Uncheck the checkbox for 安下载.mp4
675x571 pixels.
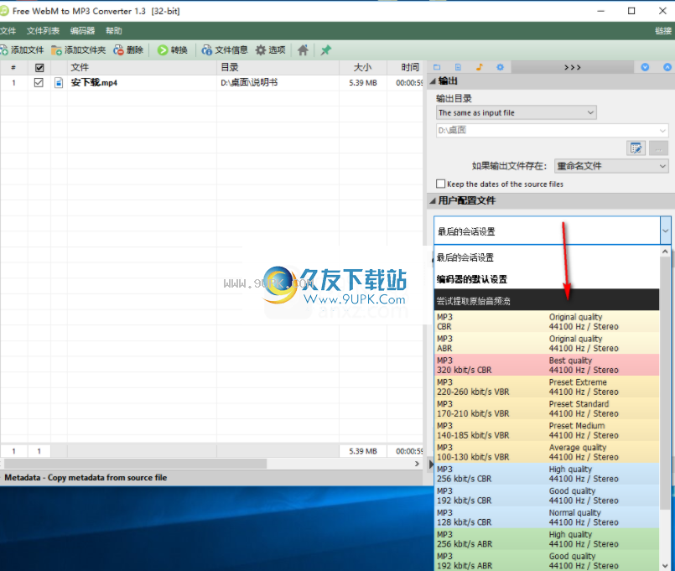coord(39,83)
